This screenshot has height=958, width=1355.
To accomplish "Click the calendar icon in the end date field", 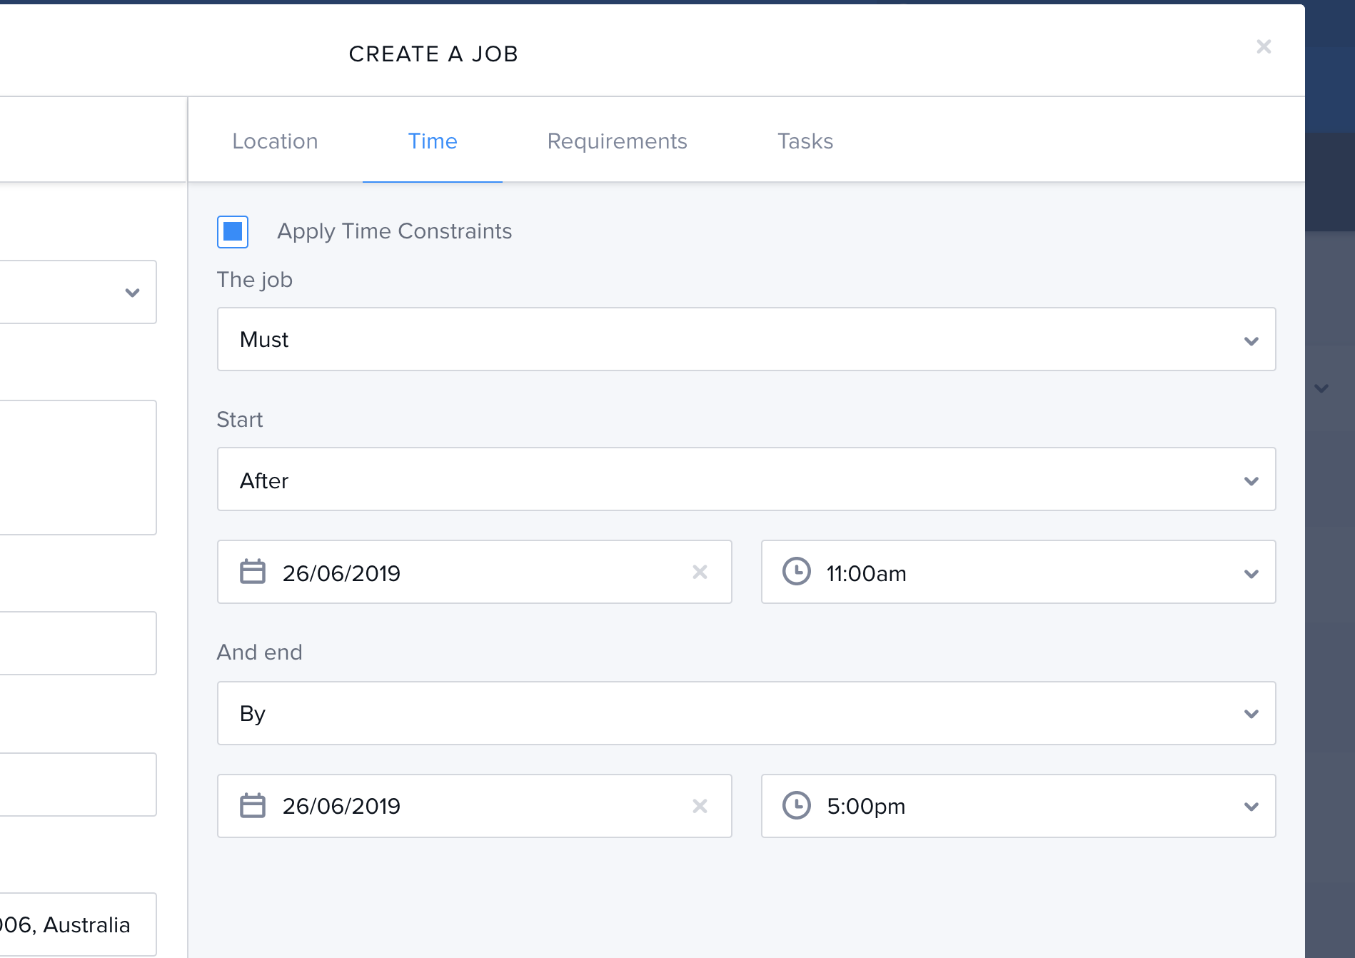I will point(253,806).
